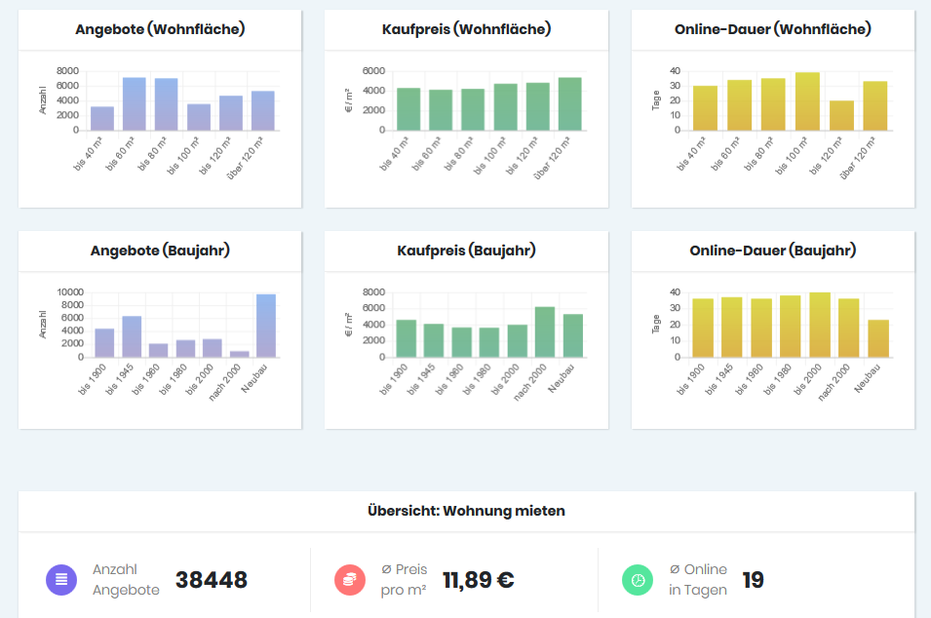Click the green clock icon beside Online in Tagen
Viewport: 931px width, 618px height.
(x=638, y=580)
